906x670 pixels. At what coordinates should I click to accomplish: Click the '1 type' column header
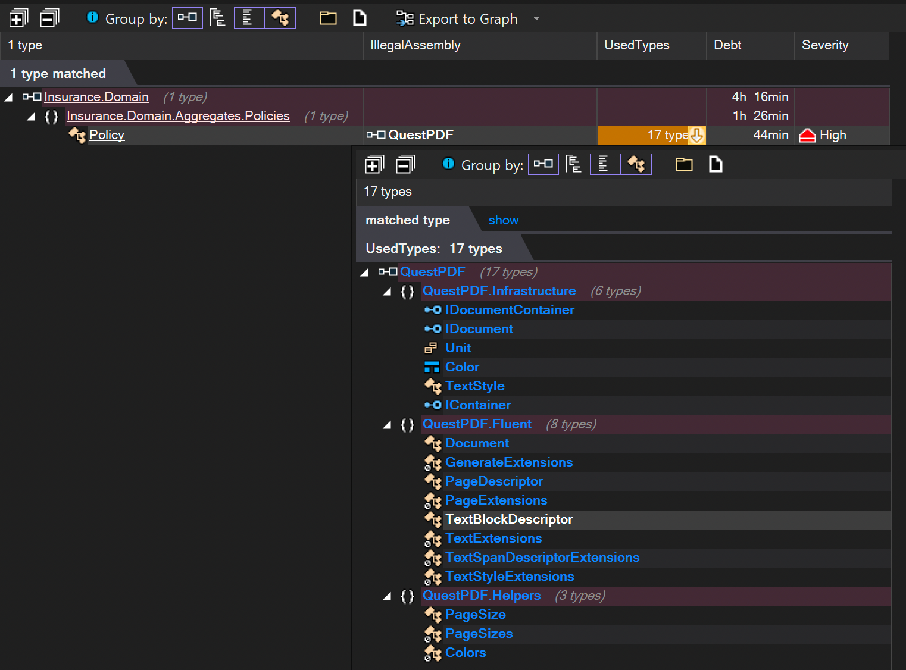(182, 45)
